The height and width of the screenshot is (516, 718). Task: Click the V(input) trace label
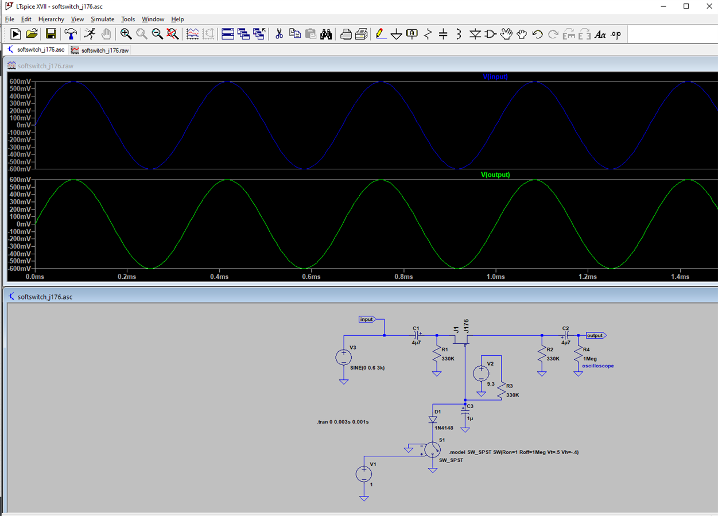point(494,76)
